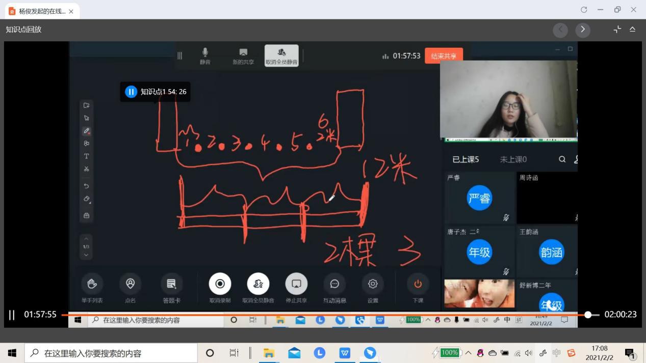Select the scissors cut tool

87,169
